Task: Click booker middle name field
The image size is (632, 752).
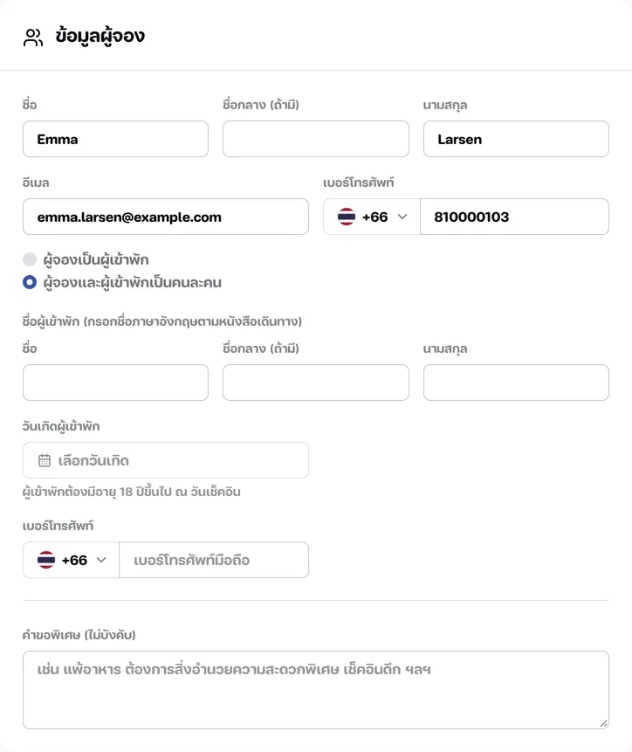Action: click(x=316, y=139)
